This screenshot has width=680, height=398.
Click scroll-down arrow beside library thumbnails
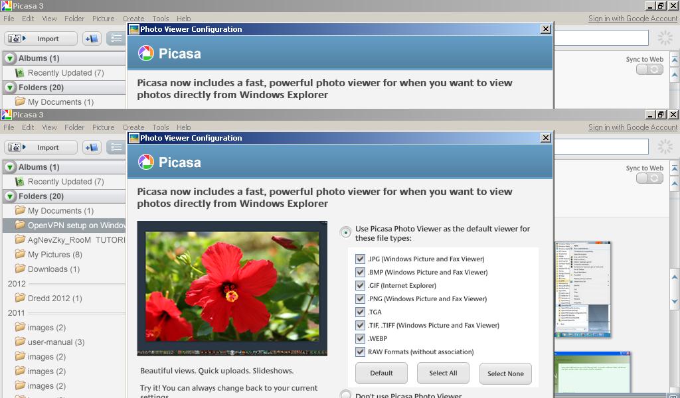pos(675,301)
